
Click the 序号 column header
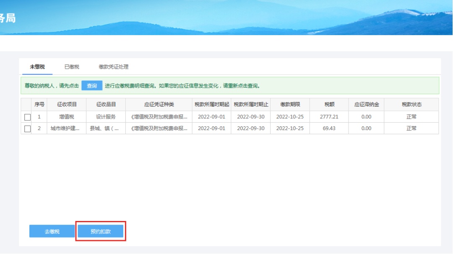click(x=39, y=105)
